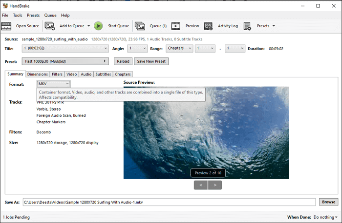This screenshot has width=342, height=223.
Task: Click the Save New Preset button
Action: [151, 61]
